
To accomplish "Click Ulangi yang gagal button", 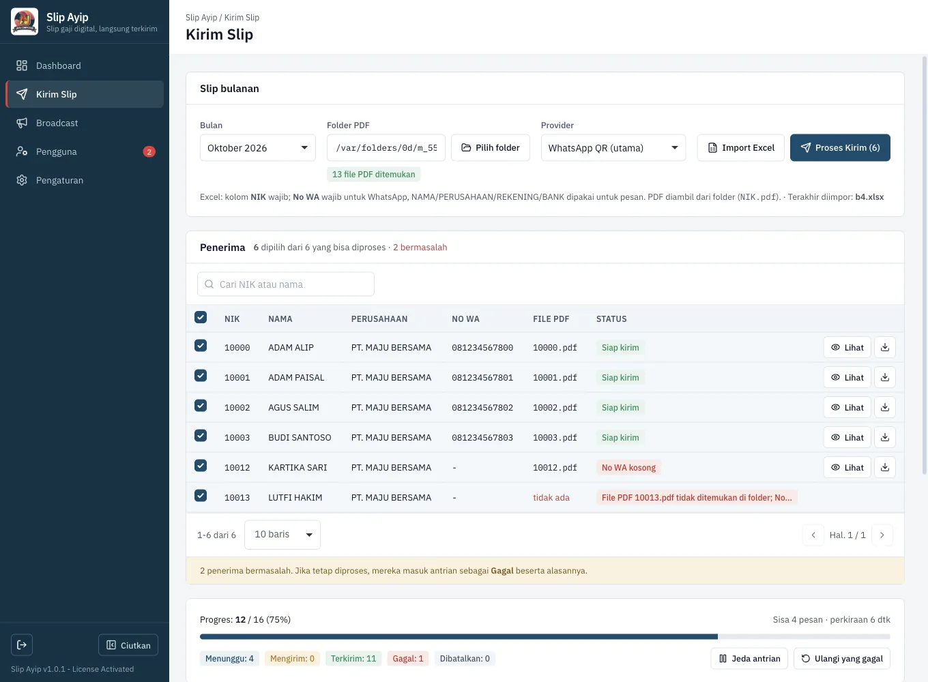I will pos(842,659).
